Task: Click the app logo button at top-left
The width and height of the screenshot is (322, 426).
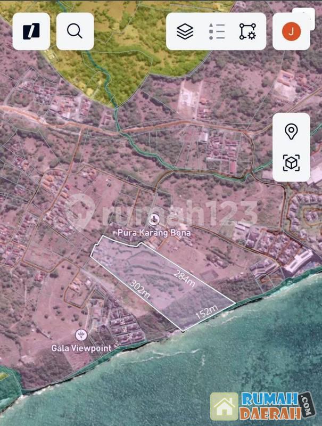Action: click(x=31, y=31)
